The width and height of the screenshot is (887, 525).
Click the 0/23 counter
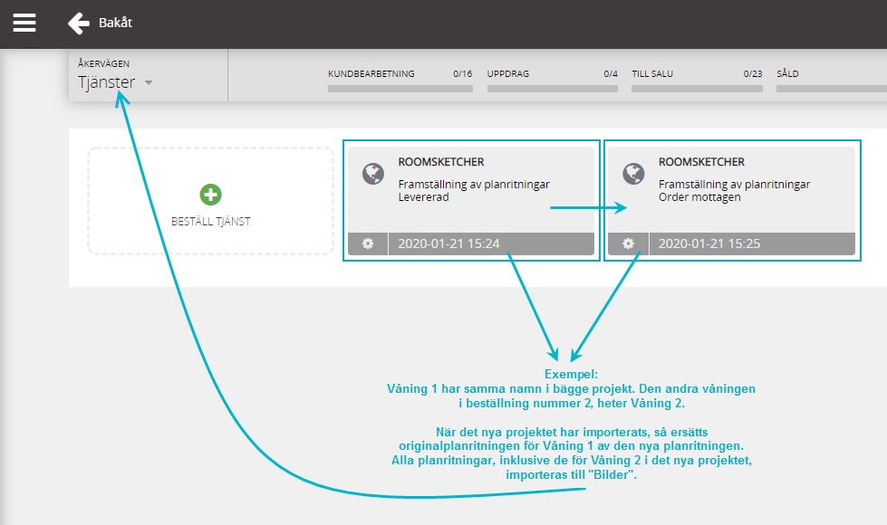pos(753,74)
